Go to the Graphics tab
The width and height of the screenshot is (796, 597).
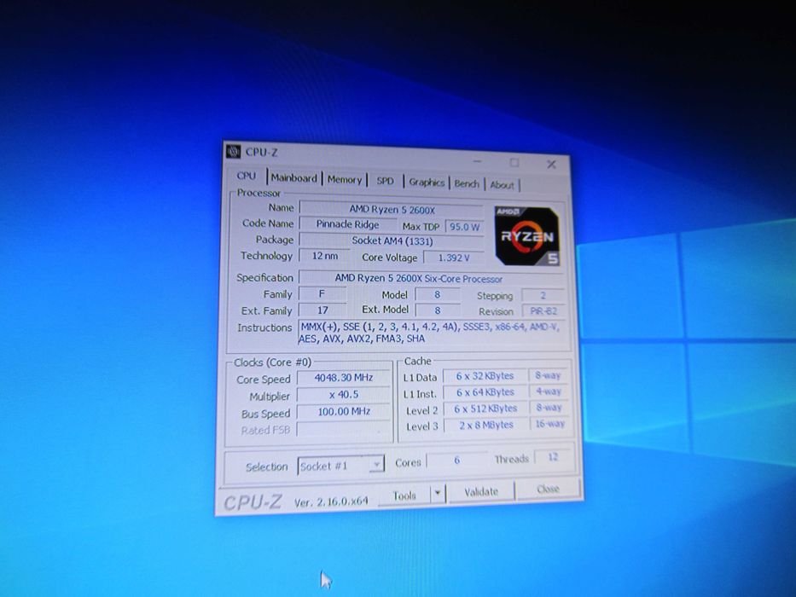tap(427, 183)
